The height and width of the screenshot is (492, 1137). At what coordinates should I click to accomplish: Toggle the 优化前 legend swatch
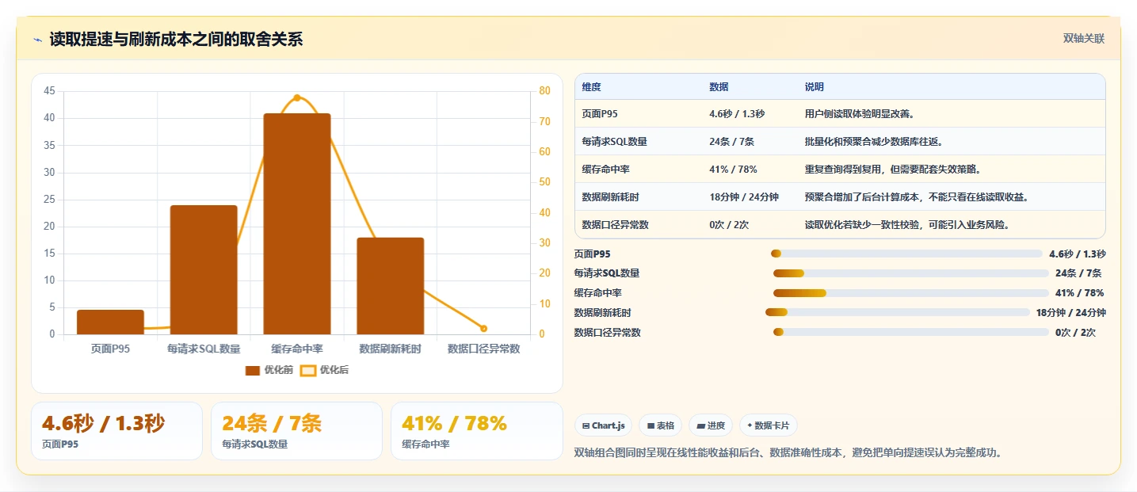[253, 370]
